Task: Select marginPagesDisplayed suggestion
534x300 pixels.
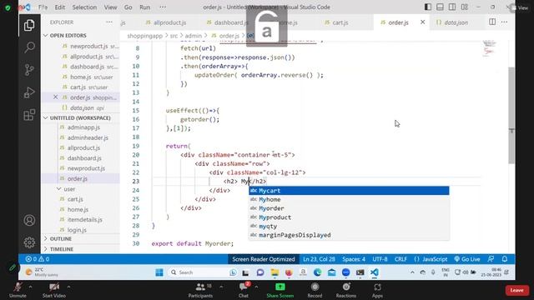Action: coord(349,235)
